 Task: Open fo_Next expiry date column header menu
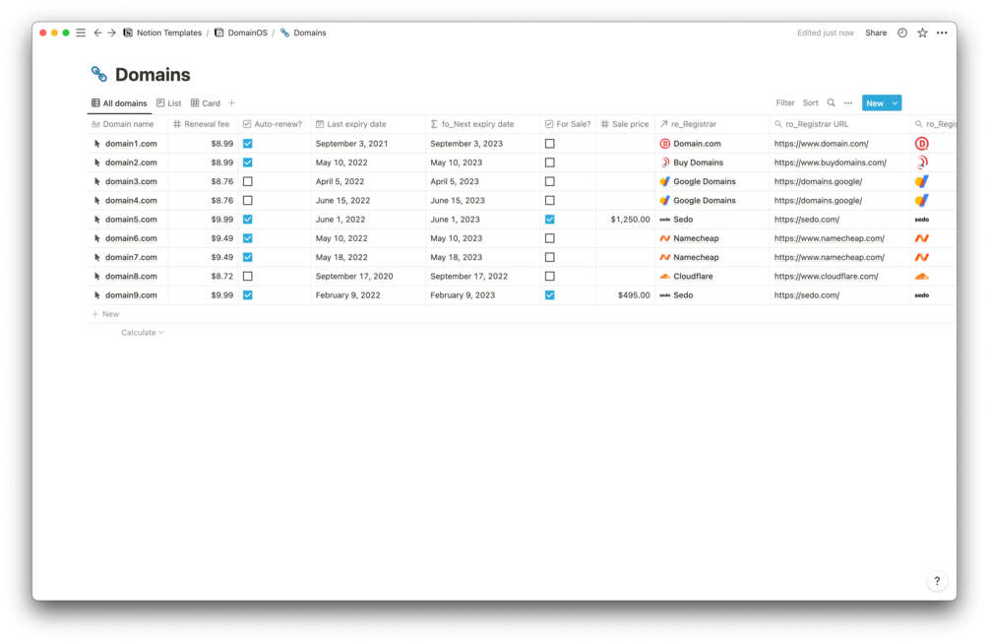point(483,124)
